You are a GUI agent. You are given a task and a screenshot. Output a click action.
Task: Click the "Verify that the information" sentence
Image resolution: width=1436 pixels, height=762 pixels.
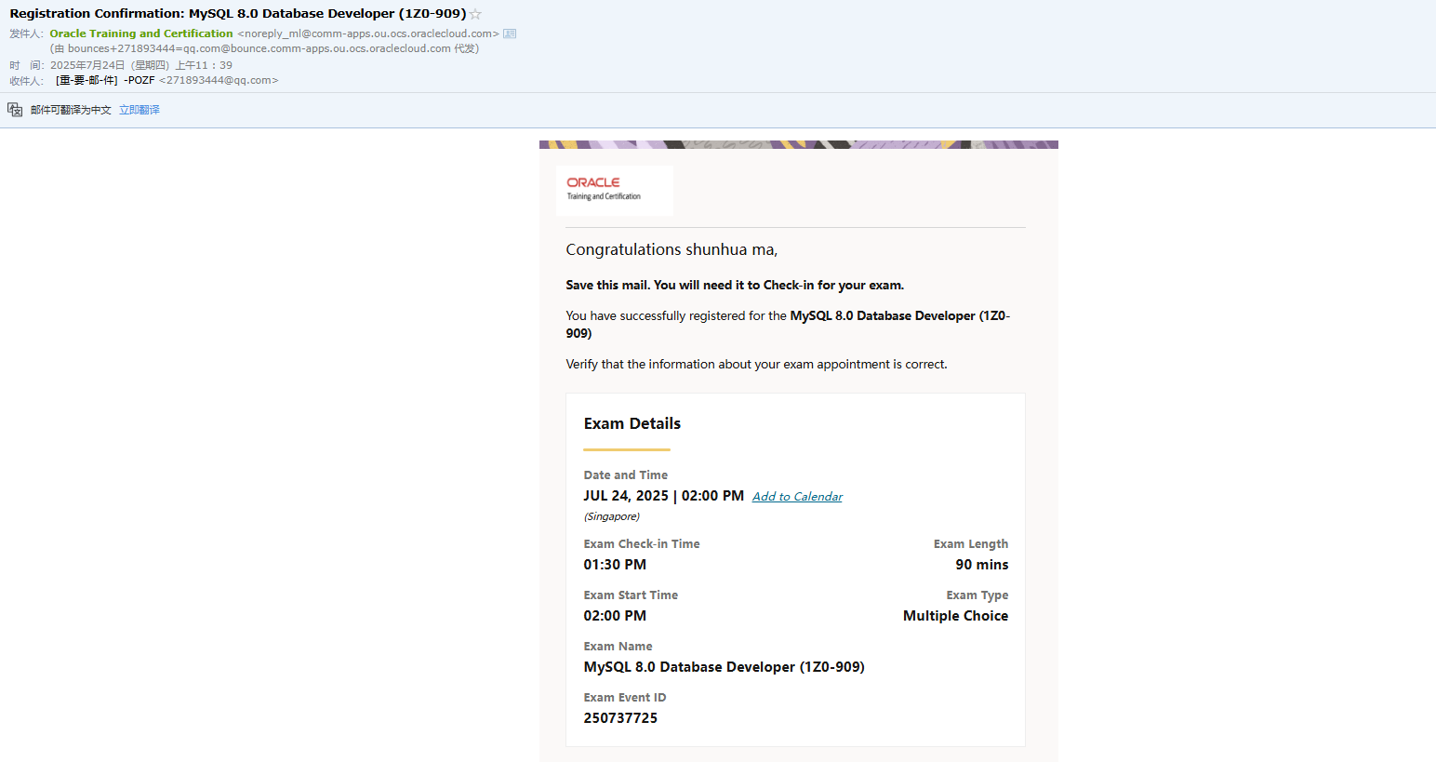(756, 365)
